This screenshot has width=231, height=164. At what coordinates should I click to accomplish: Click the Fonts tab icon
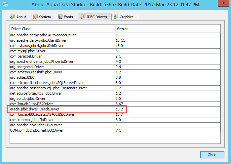(x=60, y=17)
